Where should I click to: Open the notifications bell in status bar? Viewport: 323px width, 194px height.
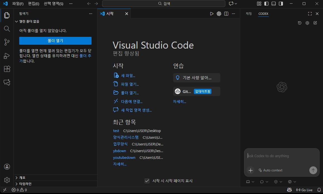click(x=319, y=190)
